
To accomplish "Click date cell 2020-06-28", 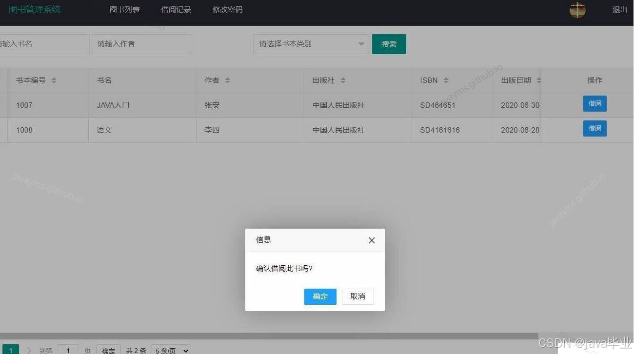I will tap(517, 130).
